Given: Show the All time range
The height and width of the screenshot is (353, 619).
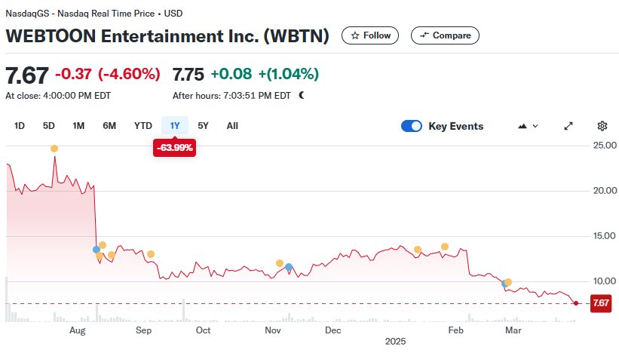Looking at the screenshot, I should (x=232, y=126).
